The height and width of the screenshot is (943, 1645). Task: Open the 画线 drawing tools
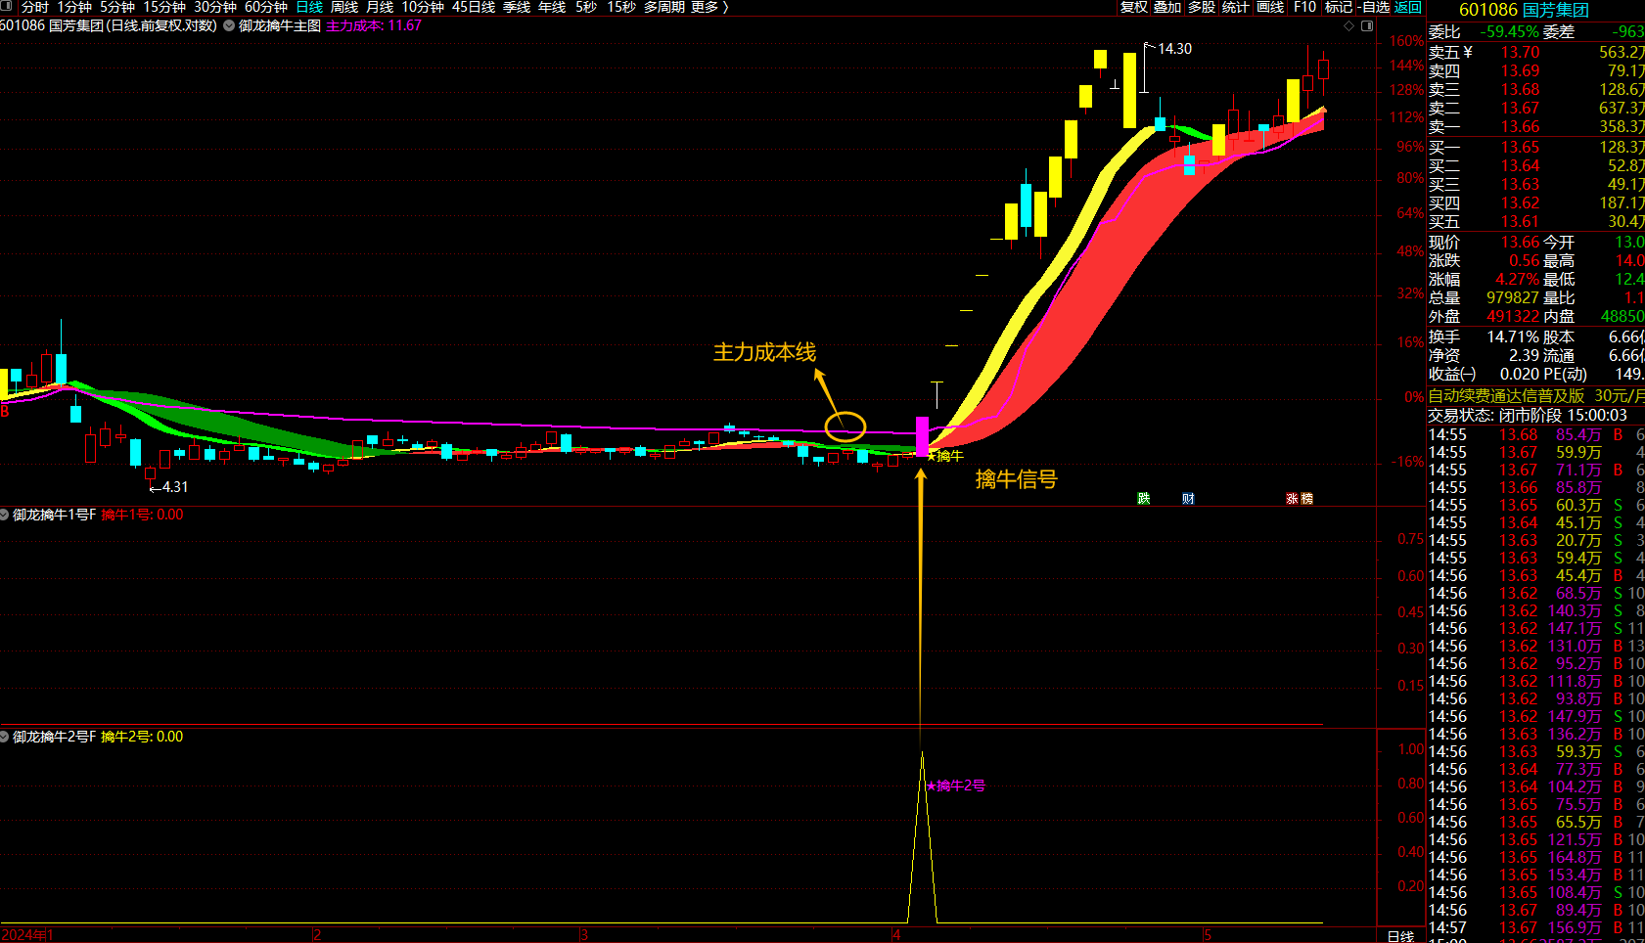pyautogui.click(x=1270, y=7)
